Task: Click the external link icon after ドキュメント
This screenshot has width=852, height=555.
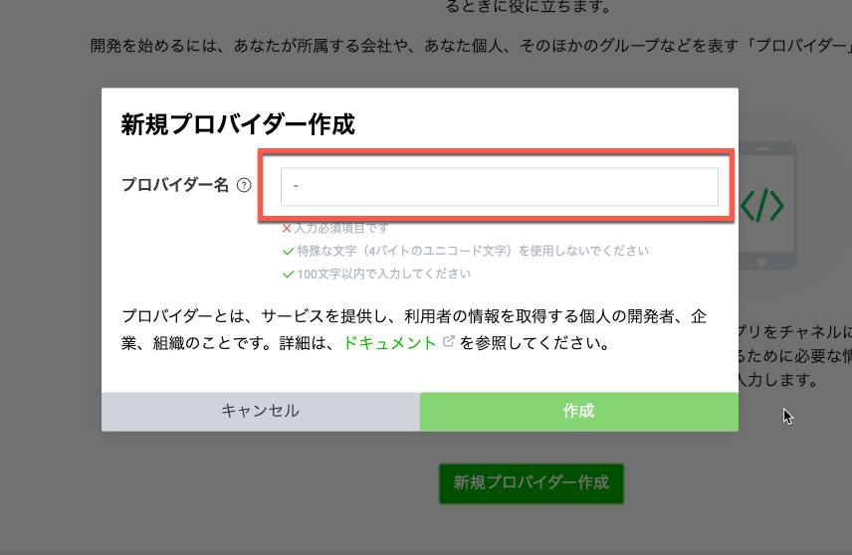Action: click(x=448, y=342)
